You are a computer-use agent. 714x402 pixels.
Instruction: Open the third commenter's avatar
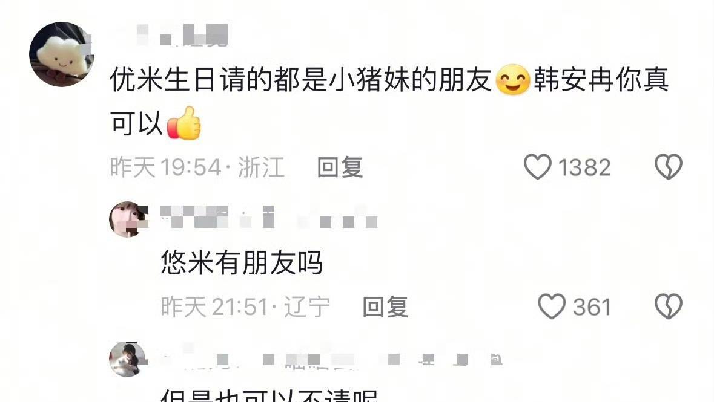[x=128, y=359]
